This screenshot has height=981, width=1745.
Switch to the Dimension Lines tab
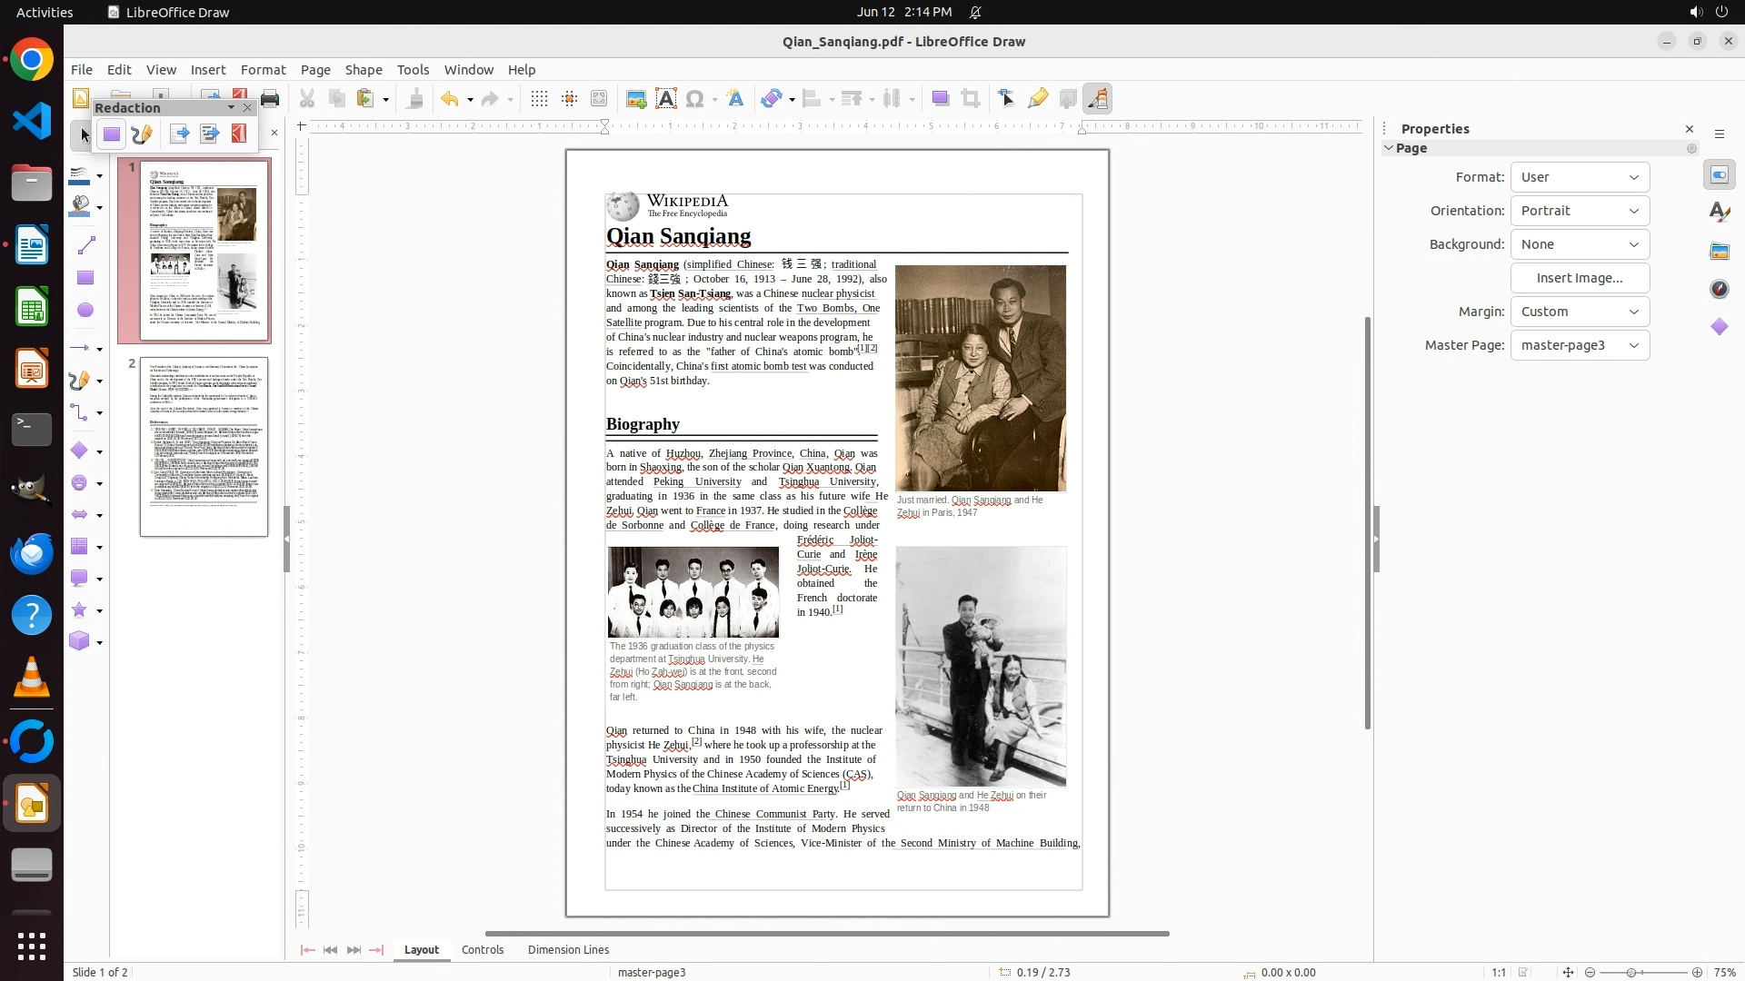[x=568, y=950]
